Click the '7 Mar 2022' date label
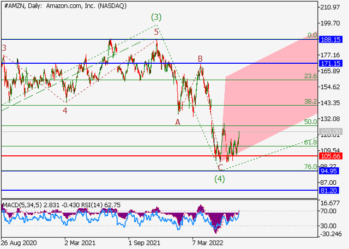The image size is (349, 249). coord(207,243)
